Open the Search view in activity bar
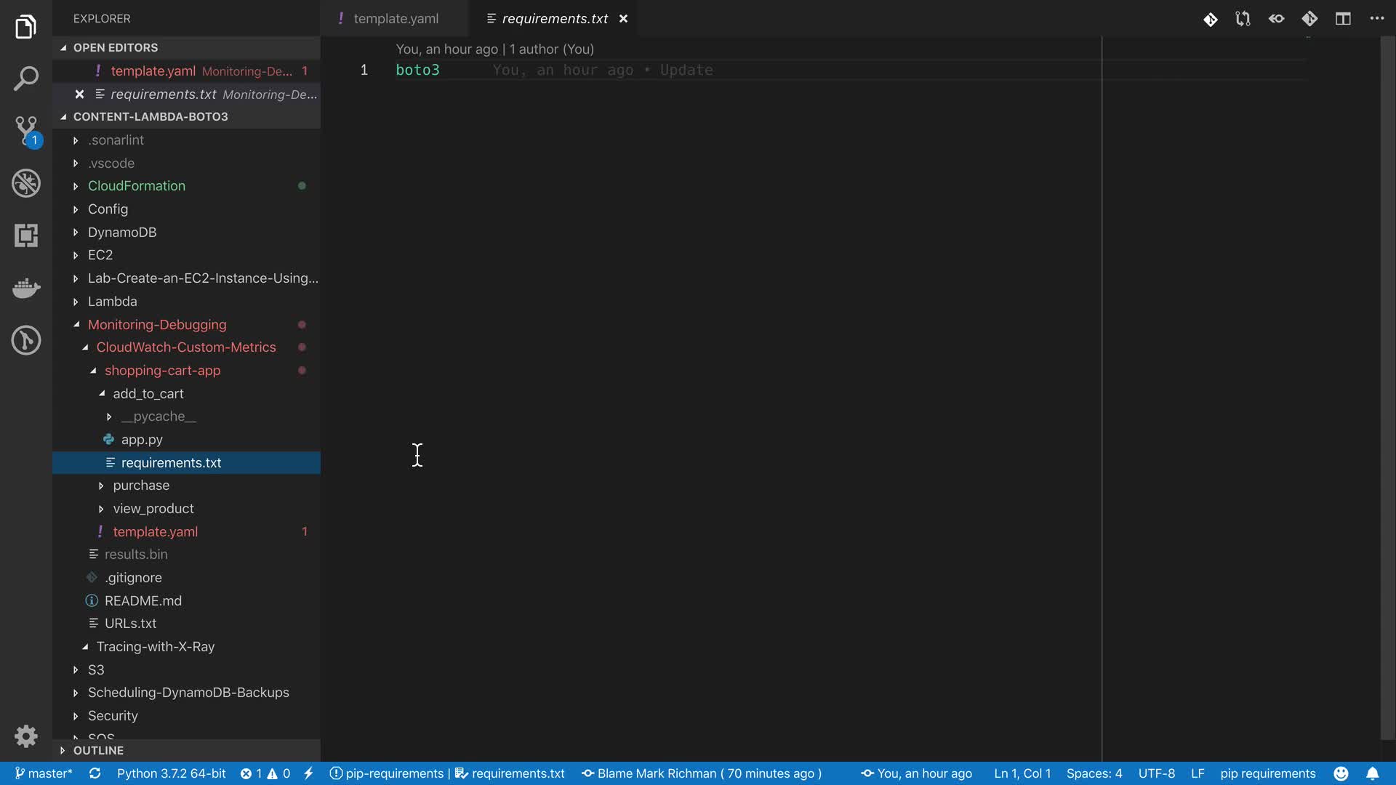The image size is (1396, 785). [26, 78]
